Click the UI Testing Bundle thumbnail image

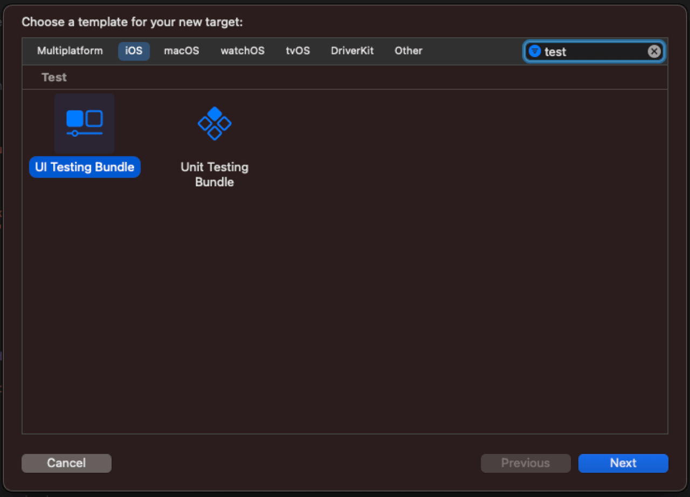coord(84,122)
